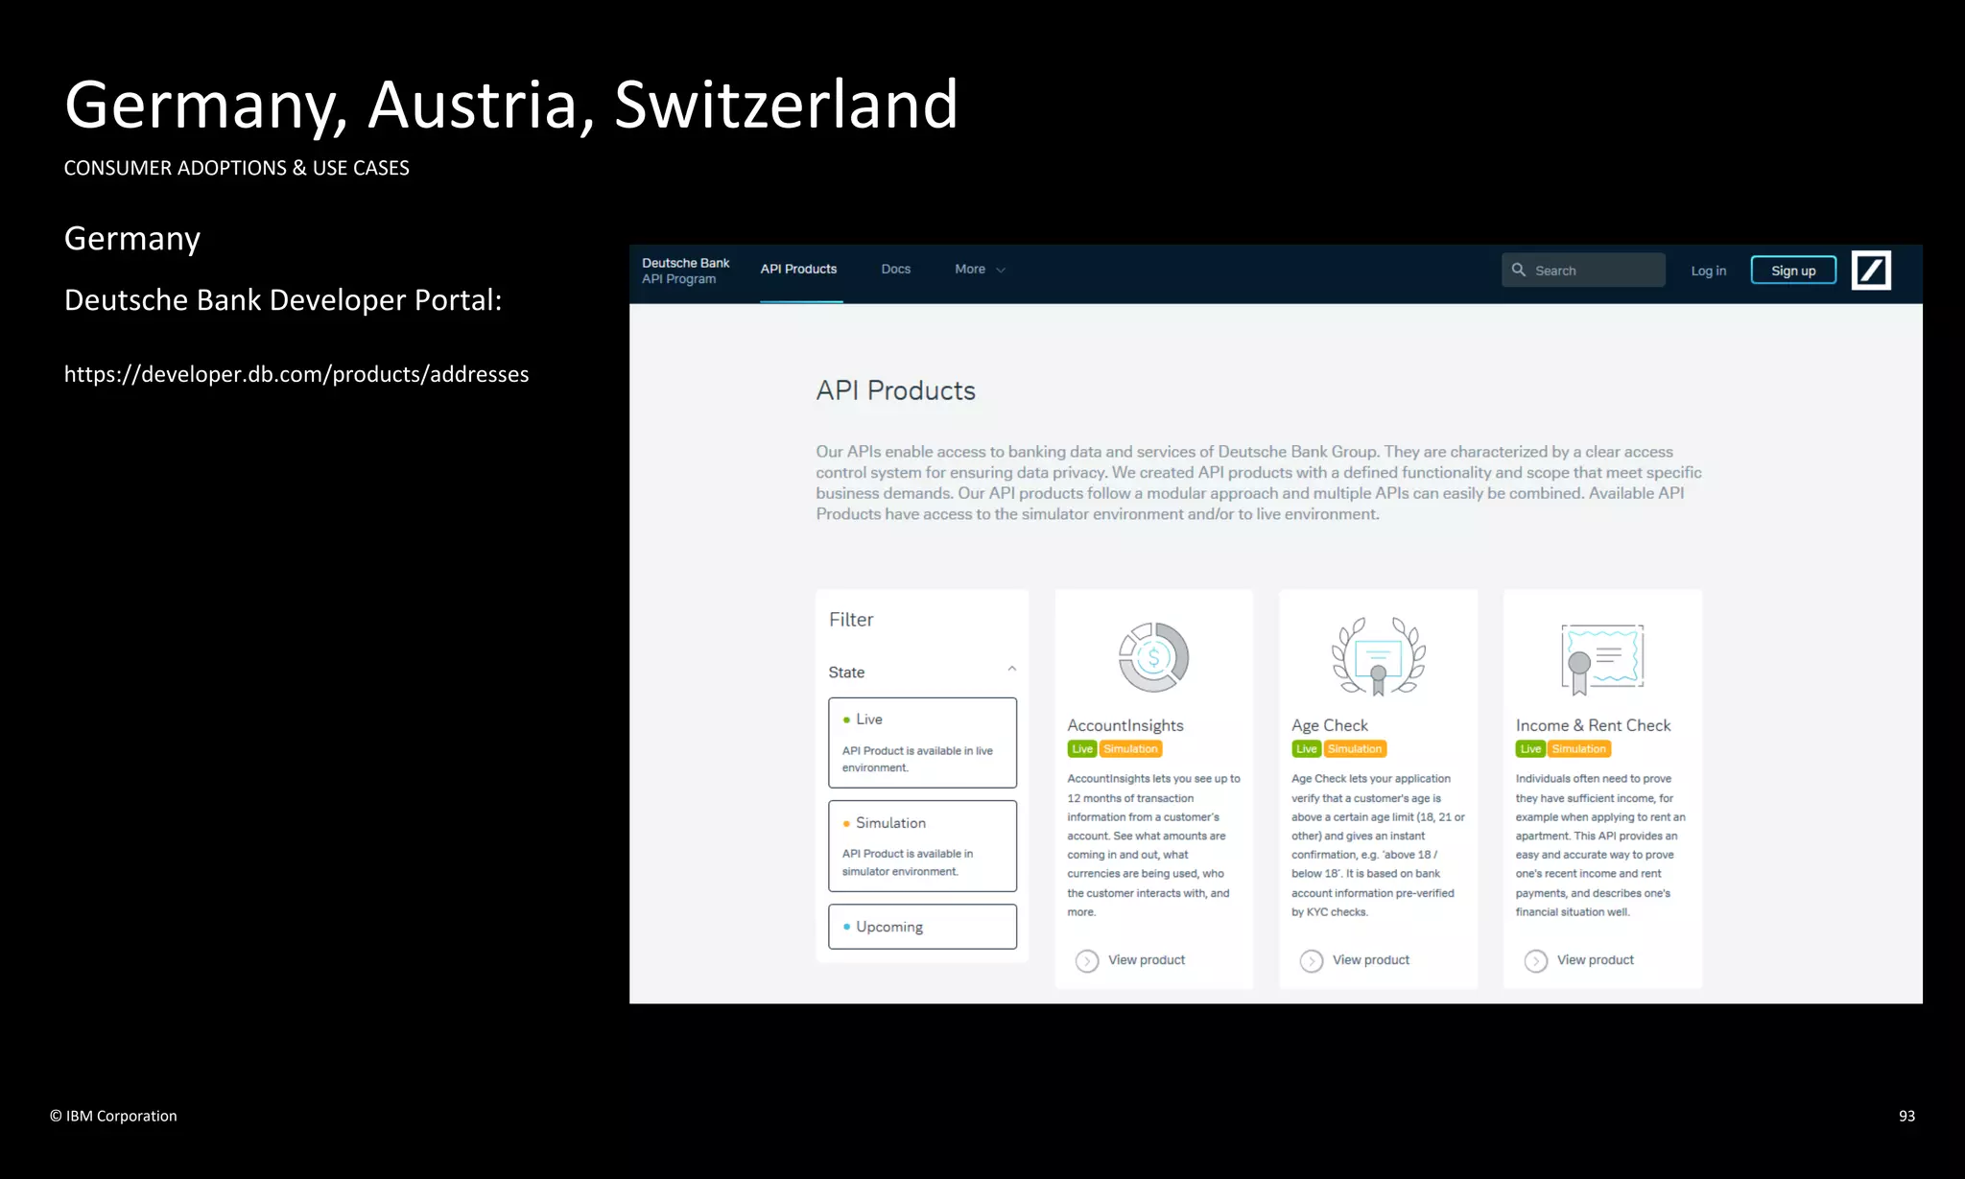Click the search magnifier icon
The height and width of the screenshot is (1179, 1965).
tap(1519, 270)
